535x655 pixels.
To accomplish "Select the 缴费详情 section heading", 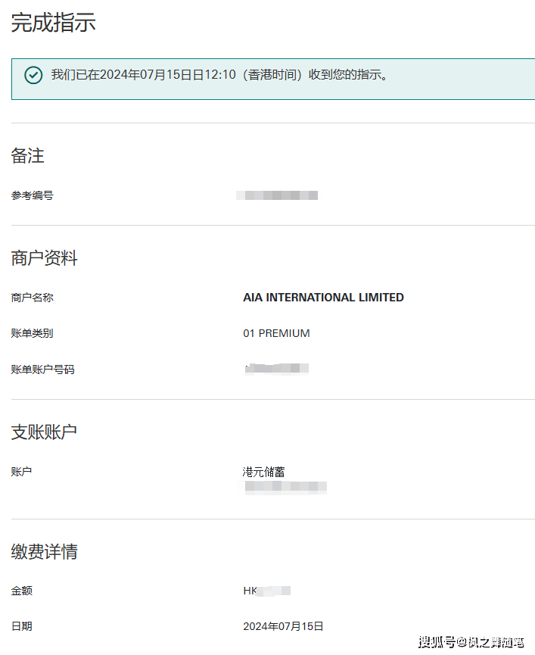I will (x=44, y=552).
